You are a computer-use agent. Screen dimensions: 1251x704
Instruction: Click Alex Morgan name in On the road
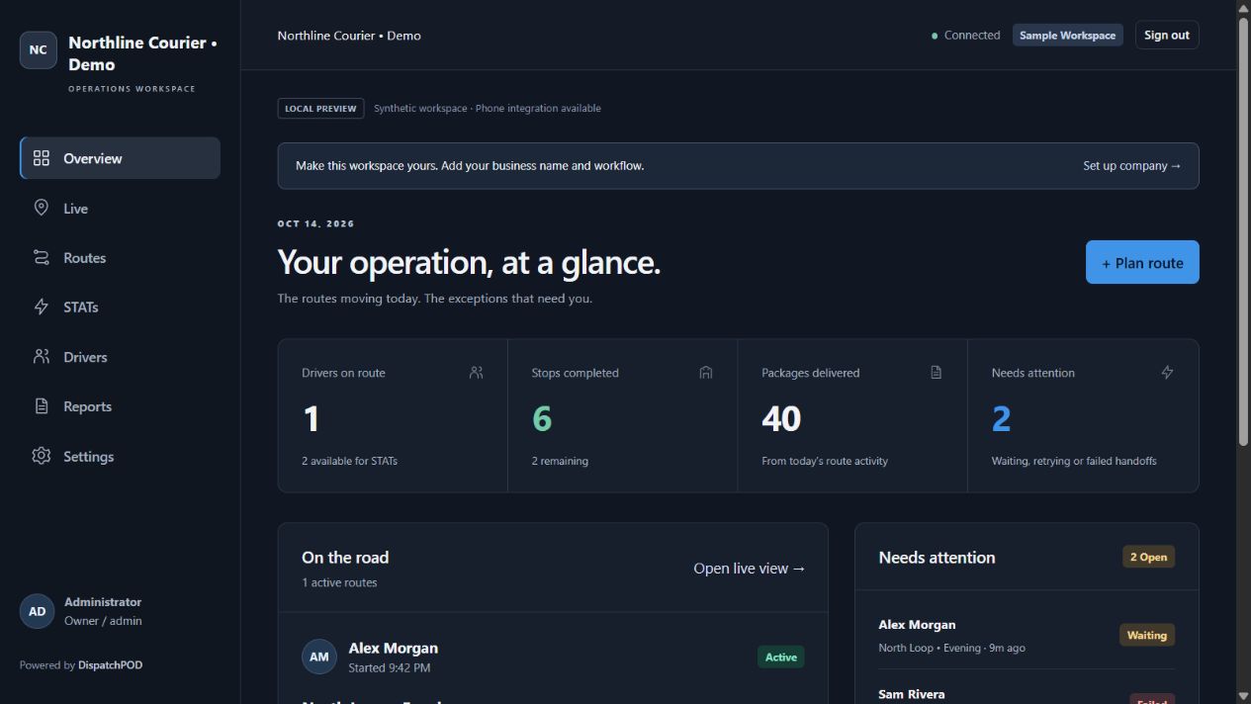[393, 648]
